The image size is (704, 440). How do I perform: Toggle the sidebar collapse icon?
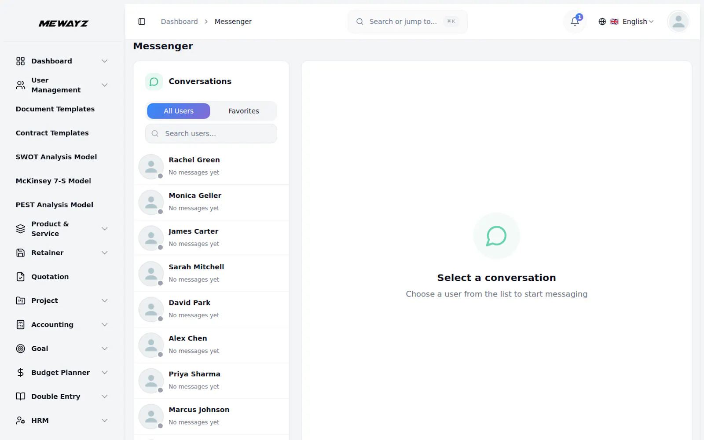[142, 22]
